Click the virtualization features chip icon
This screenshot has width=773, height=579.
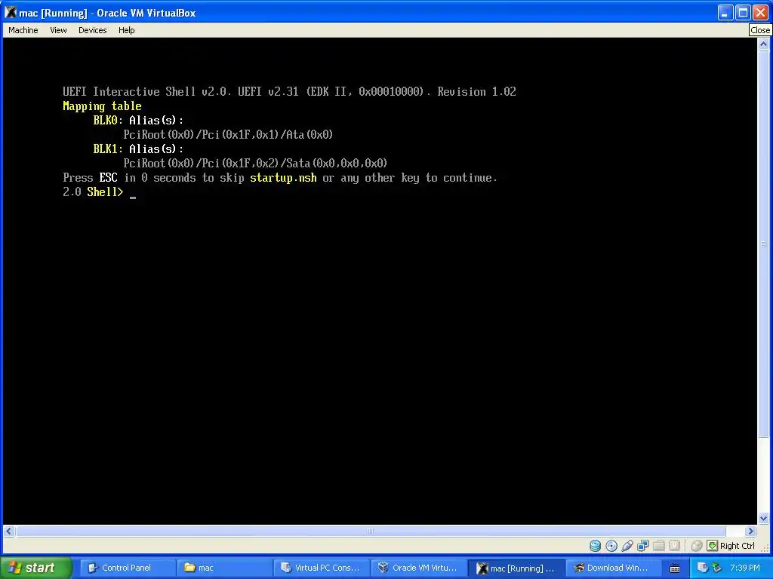(674, 546)
